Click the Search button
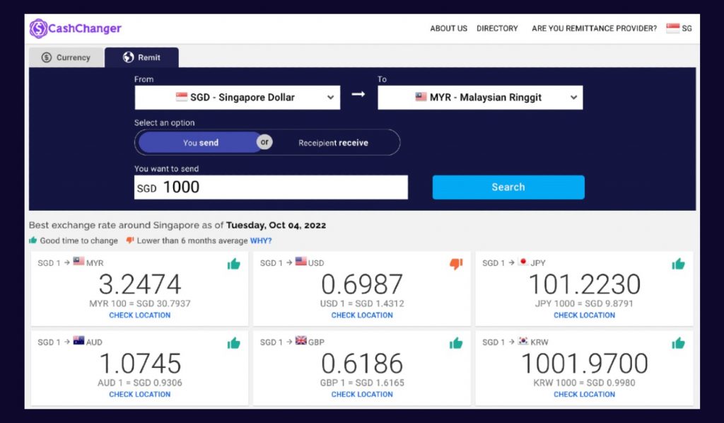This screenshot has width=724, height=423. [508, 187]
